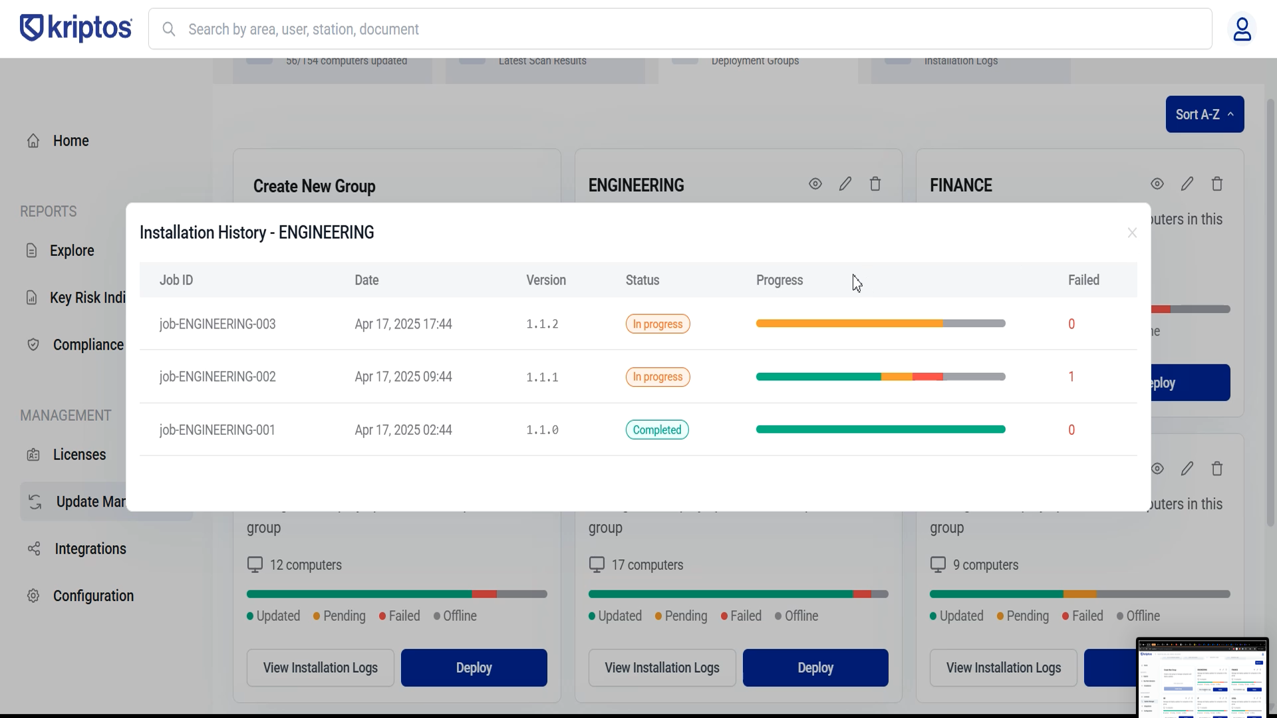Click the Licenses card icon in sidebar
Image resolution: width=1277 pixels, height=718 pixels.
[33, 454]
